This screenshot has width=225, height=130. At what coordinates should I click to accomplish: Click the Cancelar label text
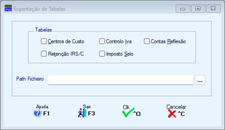tap(176, 107)
